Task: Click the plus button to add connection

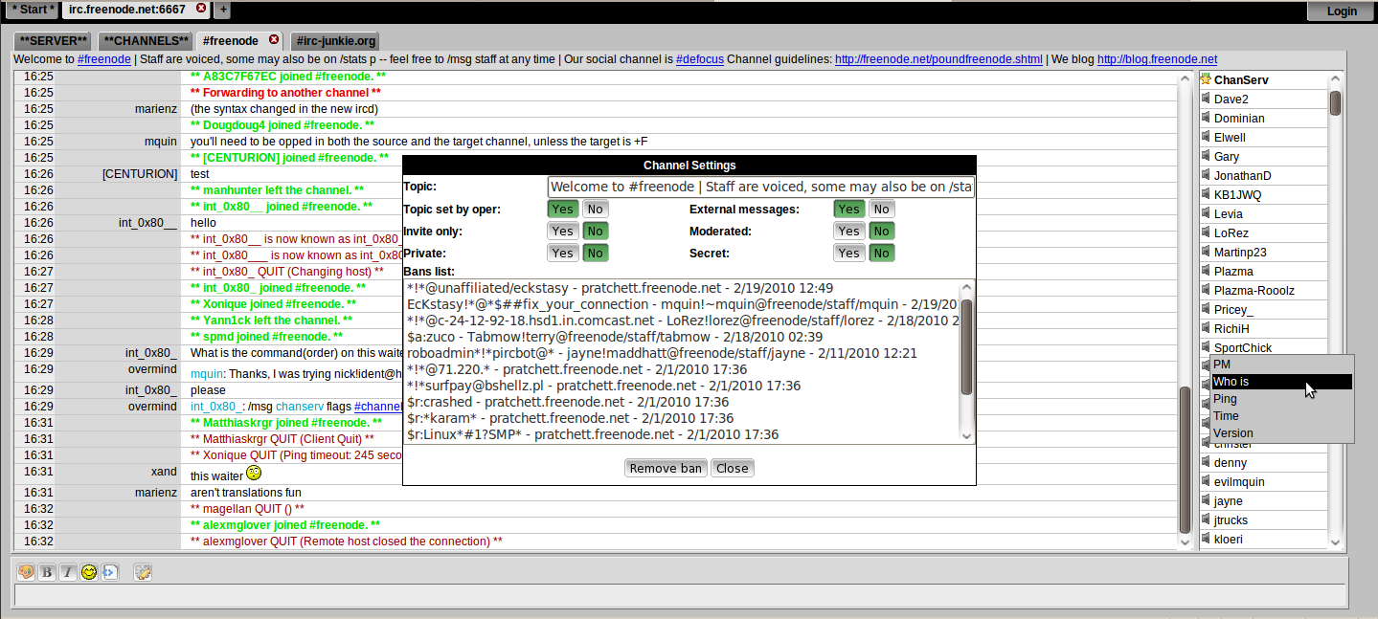Action: pyautogui.click(x=222, y=10)
